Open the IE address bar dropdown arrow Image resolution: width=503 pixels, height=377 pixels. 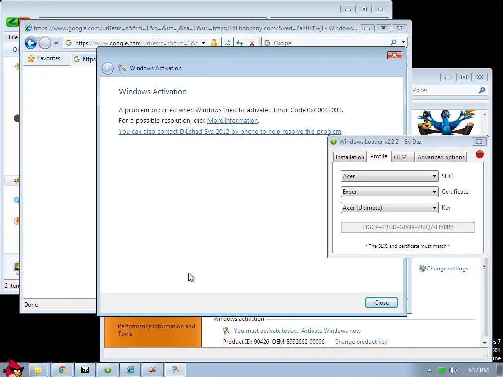[203, 43]
